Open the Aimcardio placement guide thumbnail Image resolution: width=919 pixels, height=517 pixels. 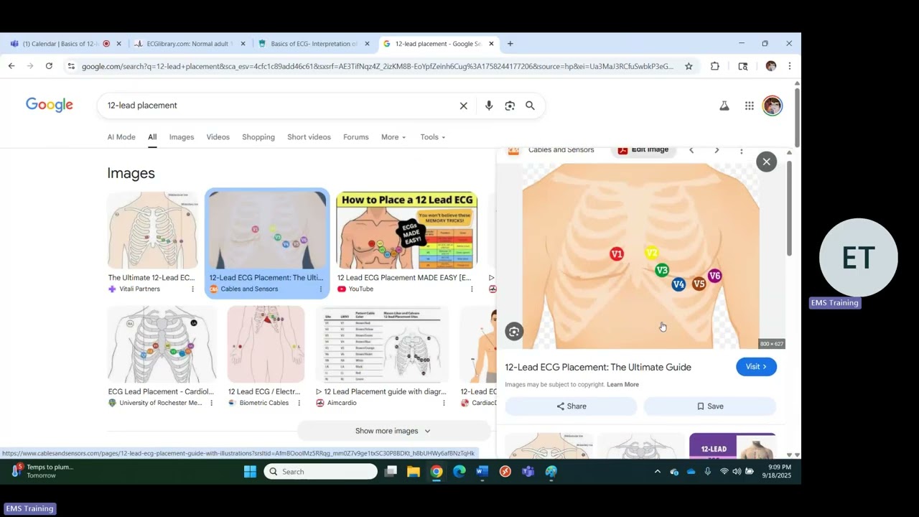[x=383, y=345]
